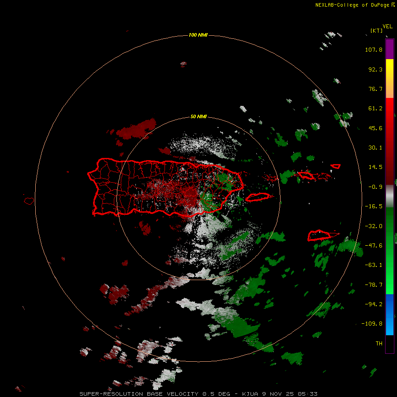Click the -63.1 scale value
397x397 pixels.
coord(374,265)
